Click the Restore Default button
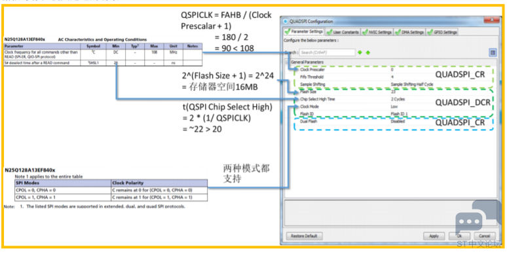Screen dimensions: 507x254 point(304,236)
